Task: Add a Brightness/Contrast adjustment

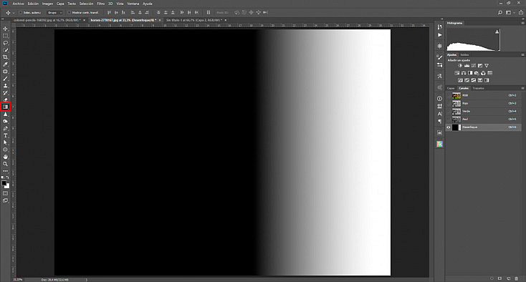Action: coord(460,66)
